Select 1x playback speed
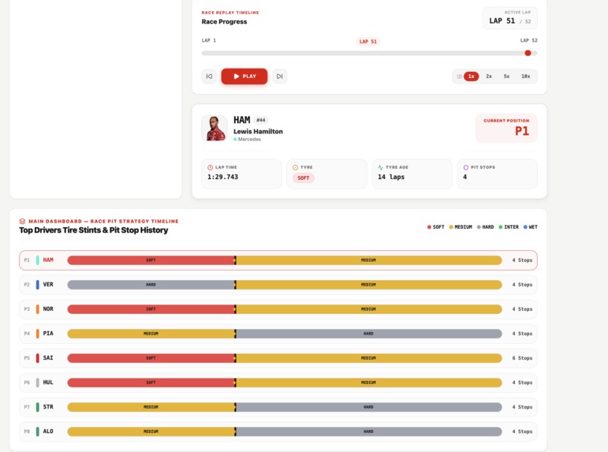 471,77
